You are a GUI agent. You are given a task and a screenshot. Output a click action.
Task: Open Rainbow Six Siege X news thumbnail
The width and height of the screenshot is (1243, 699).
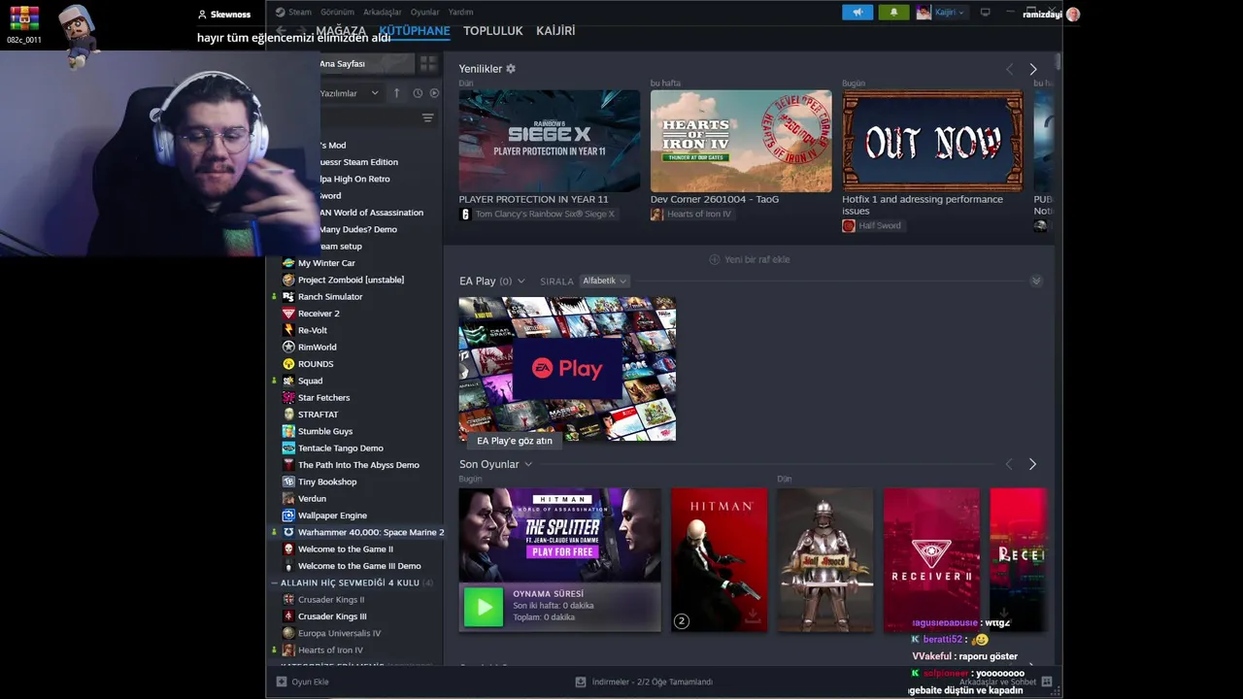click(550, 141)
